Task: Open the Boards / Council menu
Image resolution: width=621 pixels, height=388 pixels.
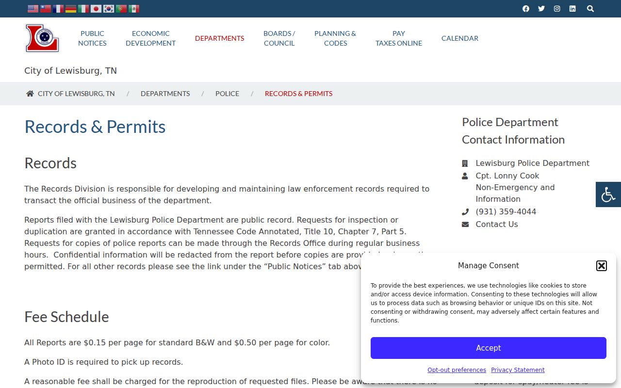Action: [x=279, y=38]
